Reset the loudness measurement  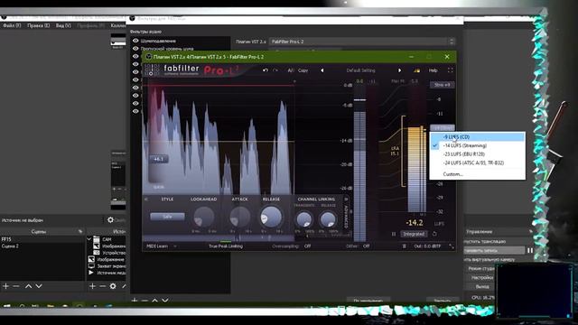point(434,234)
